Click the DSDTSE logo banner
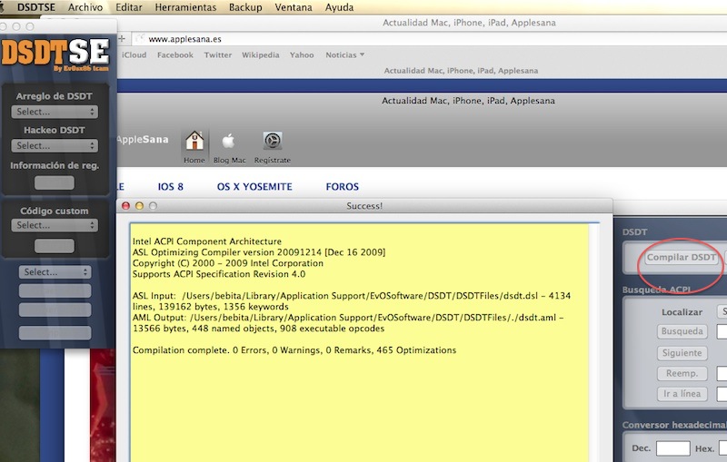 click(55, 55)
